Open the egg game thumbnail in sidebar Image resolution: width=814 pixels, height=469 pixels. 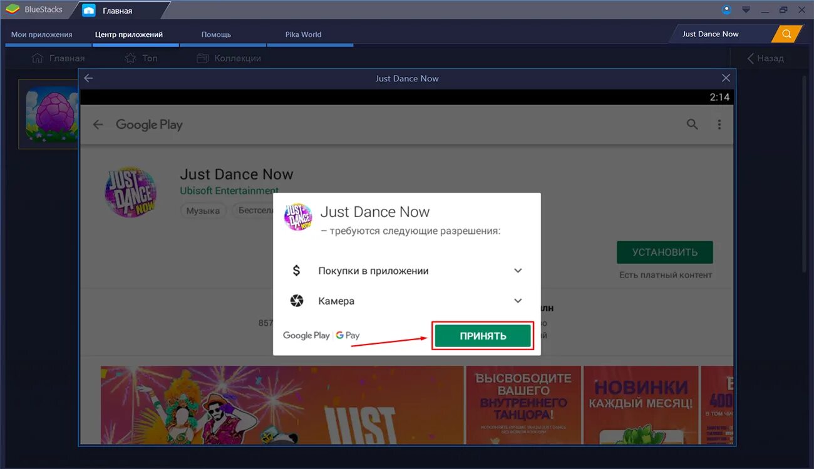[49, 114]
